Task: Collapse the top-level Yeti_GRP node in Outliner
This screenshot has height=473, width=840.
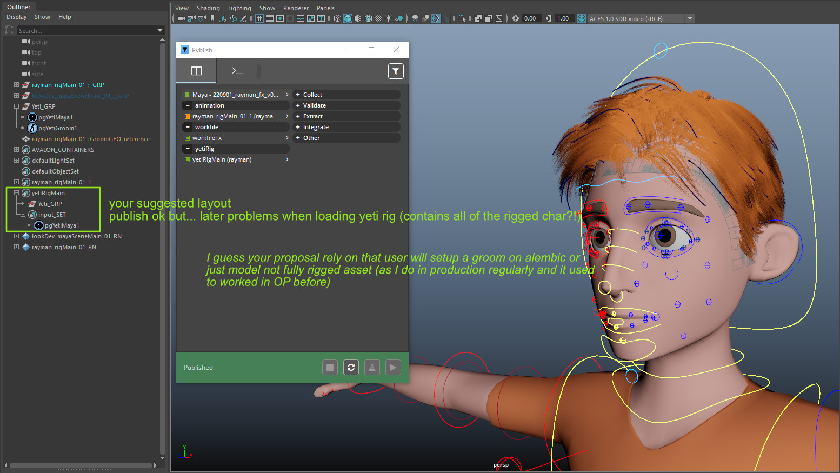Action: point(16,106)
